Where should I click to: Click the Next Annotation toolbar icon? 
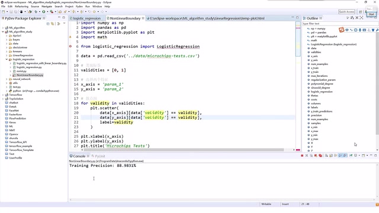(73, 12)
